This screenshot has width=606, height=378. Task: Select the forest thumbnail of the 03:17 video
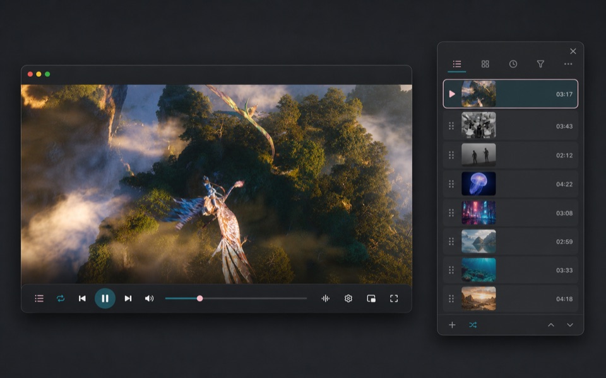[x=478, y=94]
